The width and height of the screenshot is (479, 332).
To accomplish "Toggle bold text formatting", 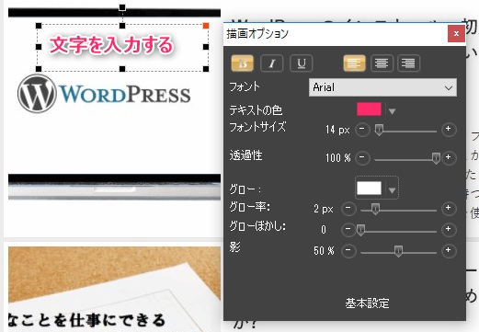I will coord(242,63).
